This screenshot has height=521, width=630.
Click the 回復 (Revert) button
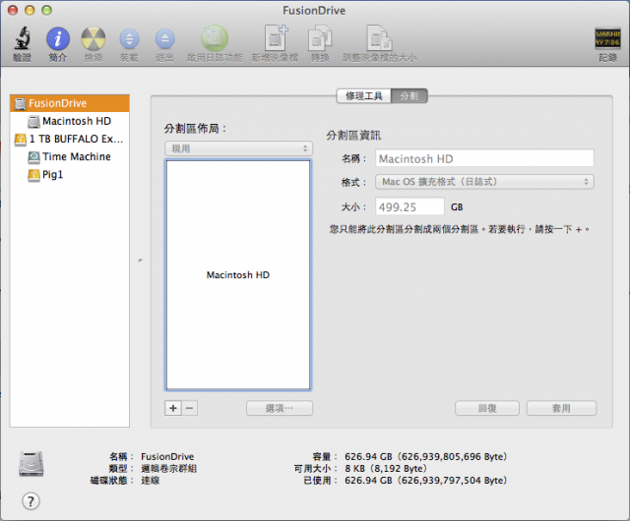click(487, 408)
